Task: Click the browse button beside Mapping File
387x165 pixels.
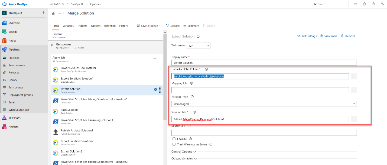Action: pyautogui.click(x=354, y=90)
